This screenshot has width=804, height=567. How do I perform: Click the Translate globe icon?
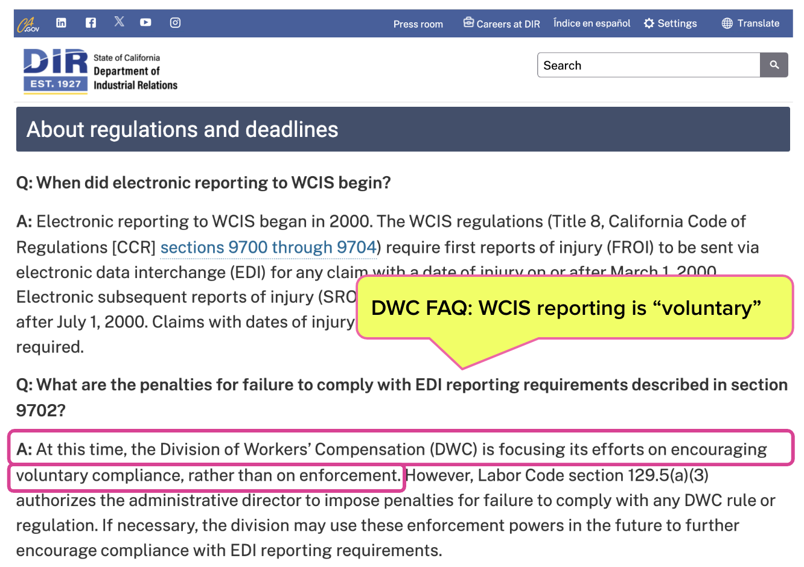pyautogui.click(x=727, y=24)
